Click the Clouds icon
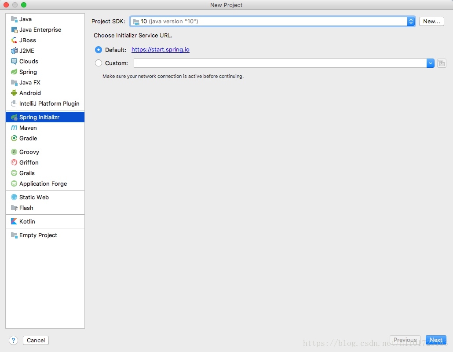 (x=14, y=61)
